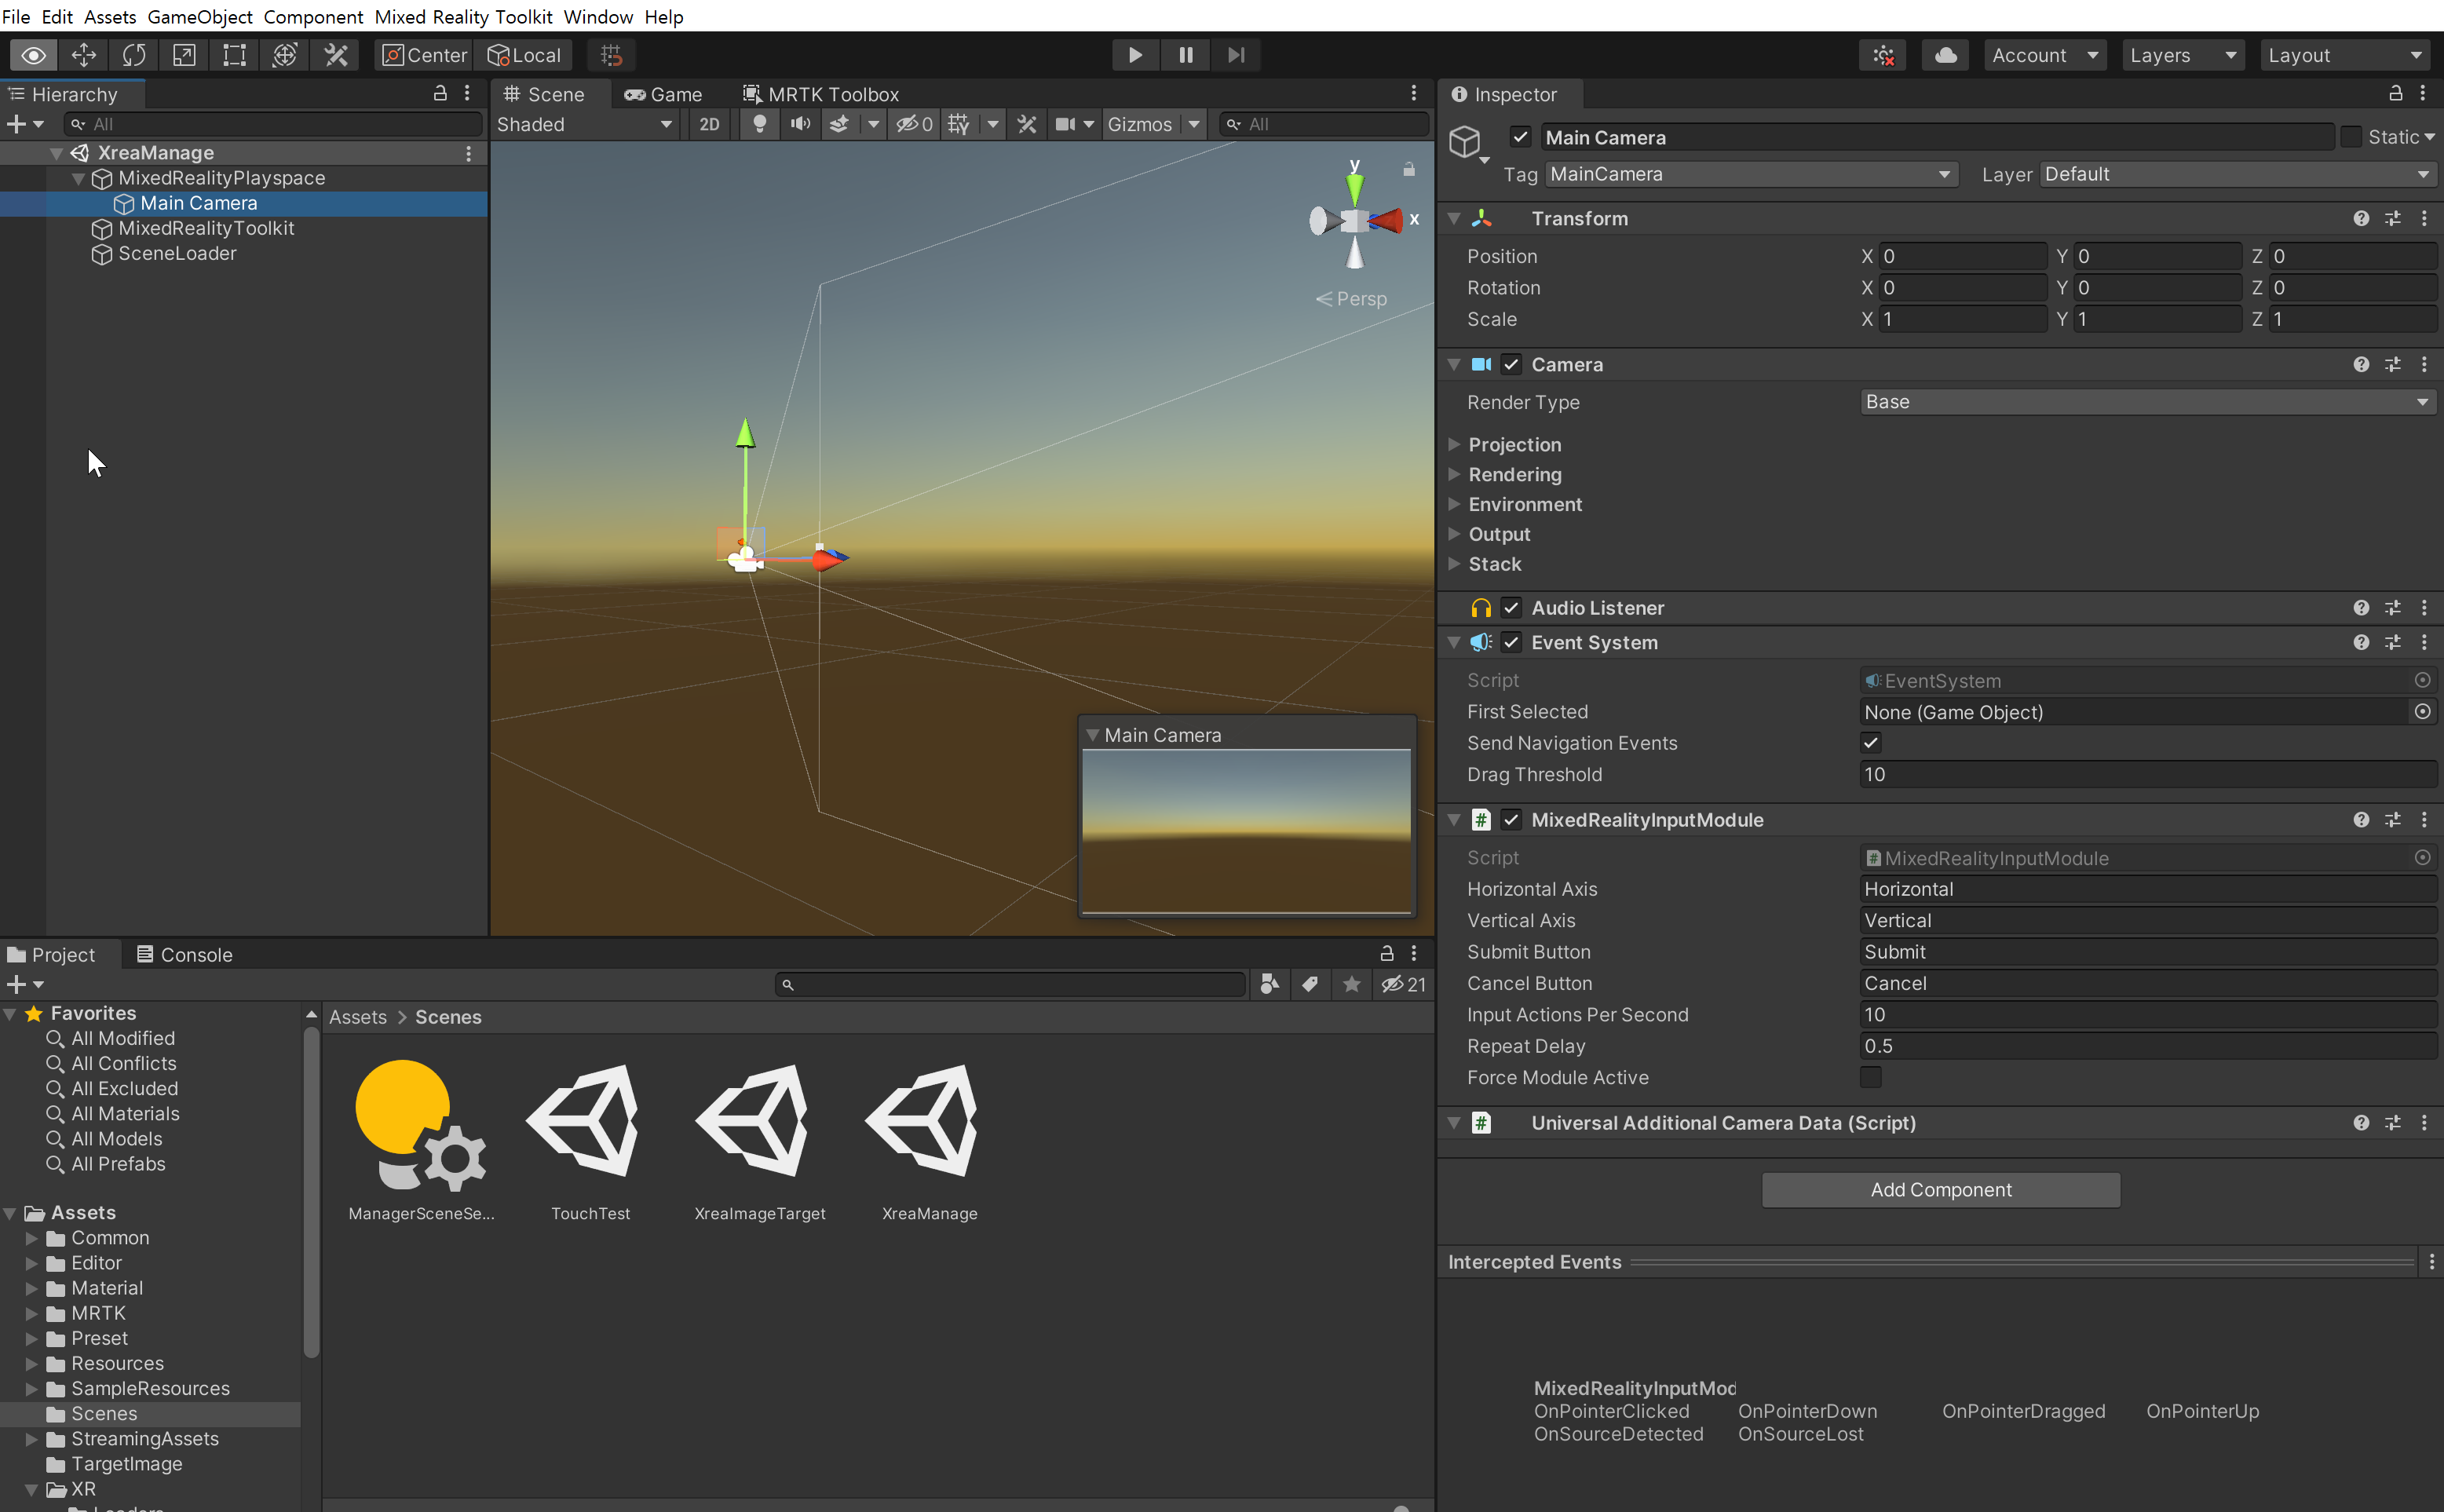
Task: Uncheck Send Navigation Events checkbox
Action: point(1870,743)
